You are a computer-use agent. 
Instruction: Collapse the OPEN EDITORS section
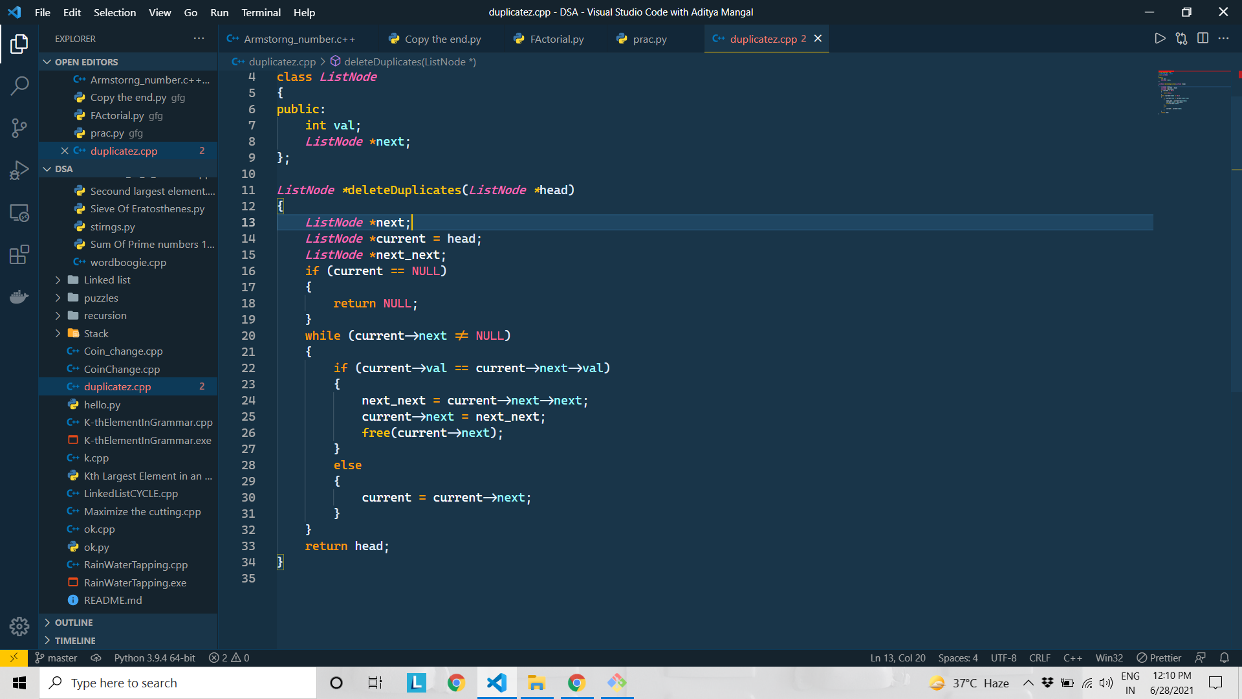pos(86,62)
